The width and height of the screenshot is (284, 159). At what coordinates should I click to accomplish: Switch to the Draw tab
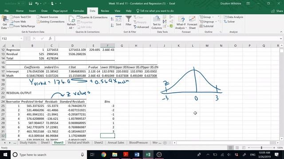[x=44, y=11]
